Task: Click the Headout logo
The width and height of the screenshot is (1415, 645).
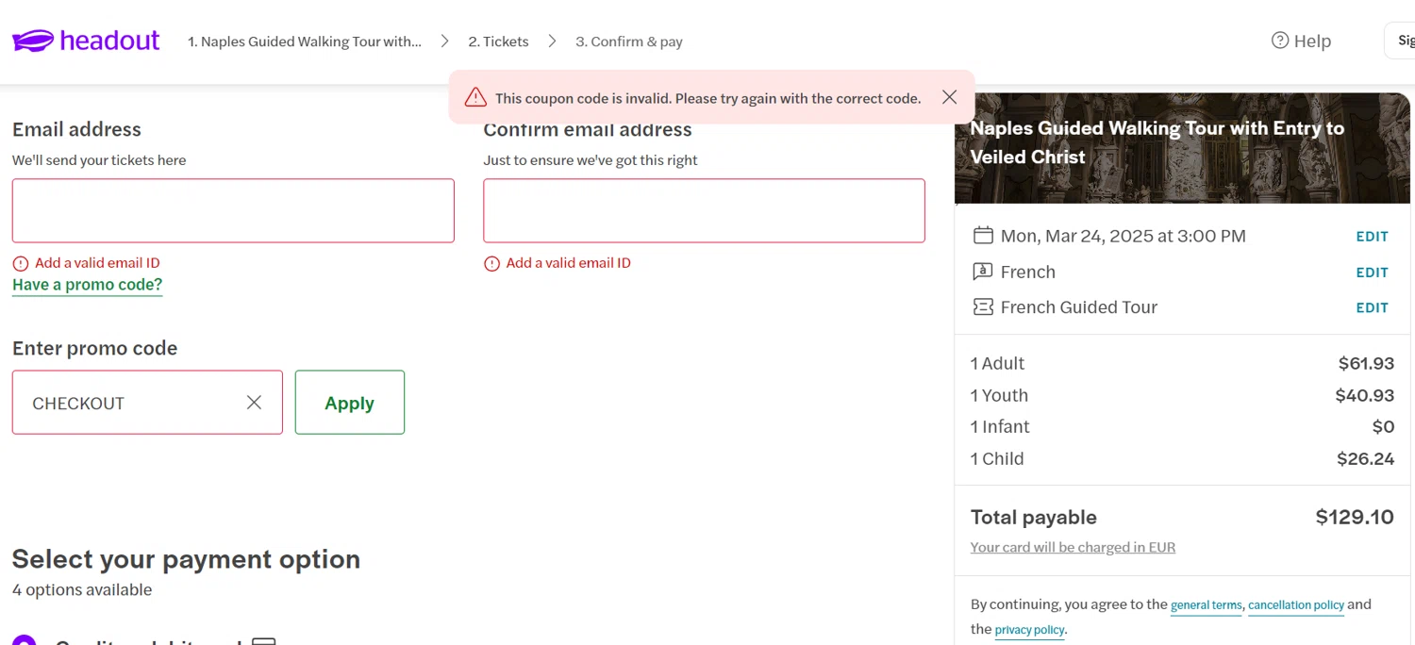Action: [x=86, y=41]
